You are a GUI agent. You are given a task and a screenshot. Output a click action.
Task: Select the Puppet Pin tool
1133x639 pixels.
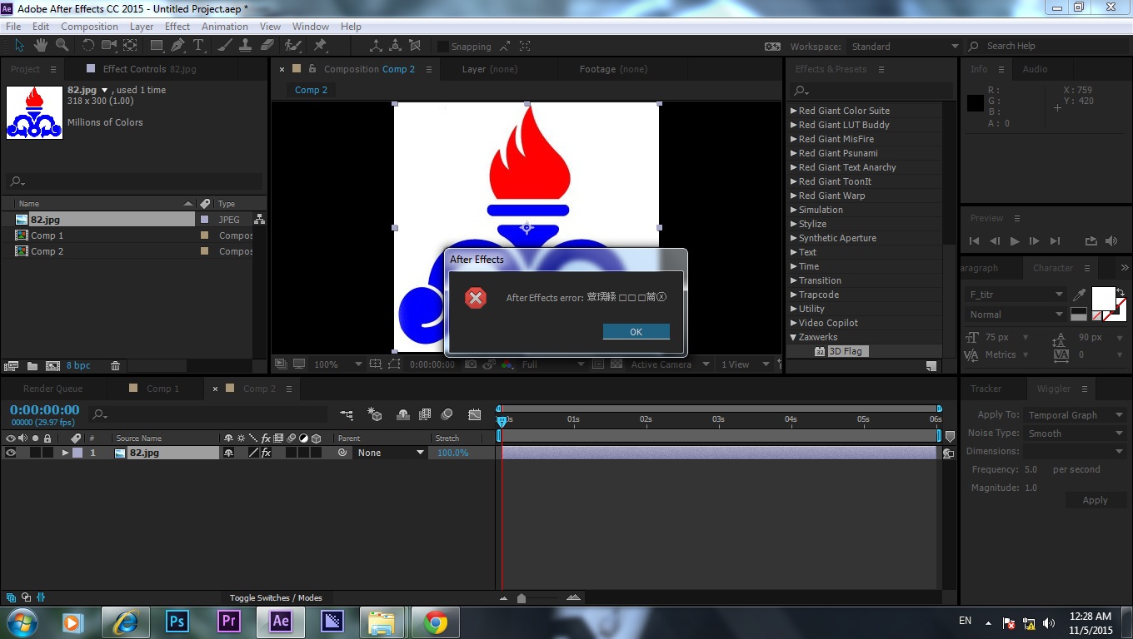pos(320,46)
